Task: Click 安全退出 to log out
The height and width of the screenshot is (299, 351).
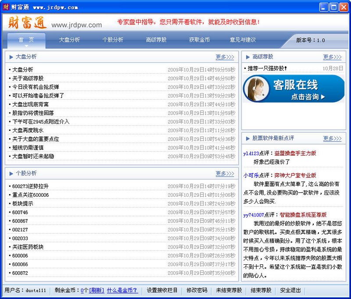Action: [x=290, y=290]
